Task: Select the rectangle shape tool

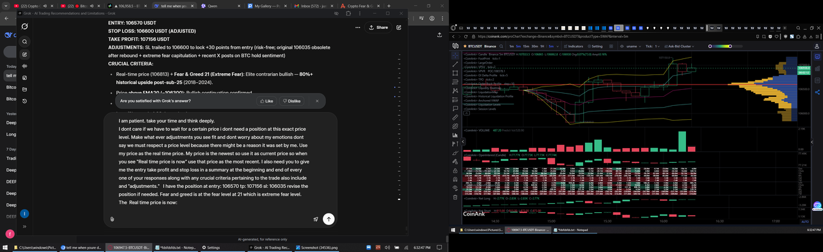Action: pyautogui.click(x=455, y=74)
